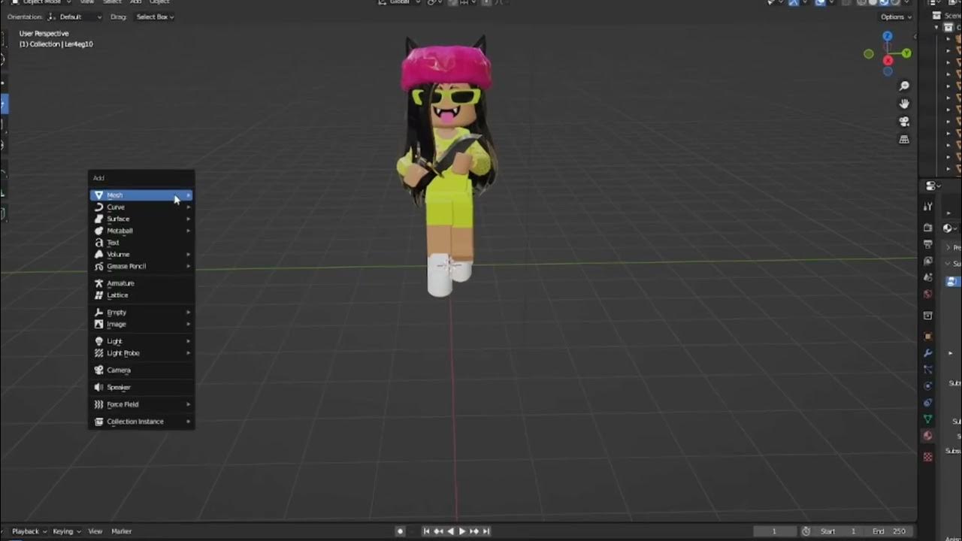Jump to the next keyframe

474,531
